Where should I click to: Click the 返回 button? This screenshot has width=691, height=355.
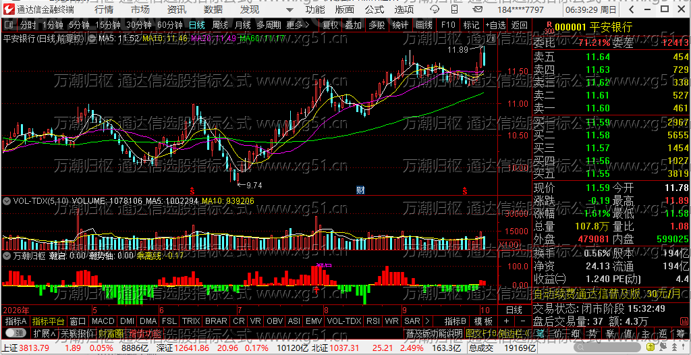pyautogui.click(x=520, y=25)
